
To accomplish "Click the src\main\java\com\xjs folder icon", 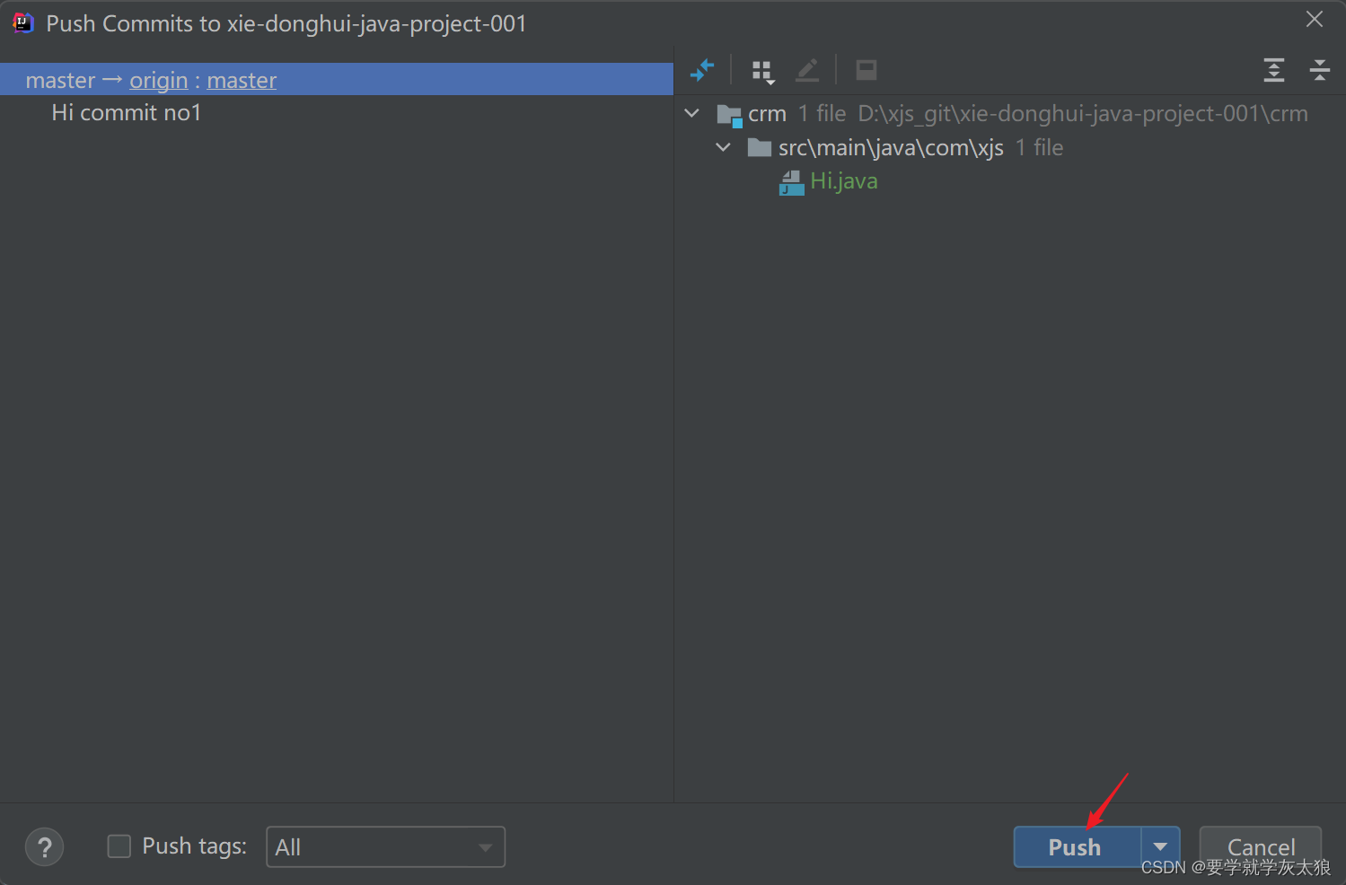I will (760, 147).
